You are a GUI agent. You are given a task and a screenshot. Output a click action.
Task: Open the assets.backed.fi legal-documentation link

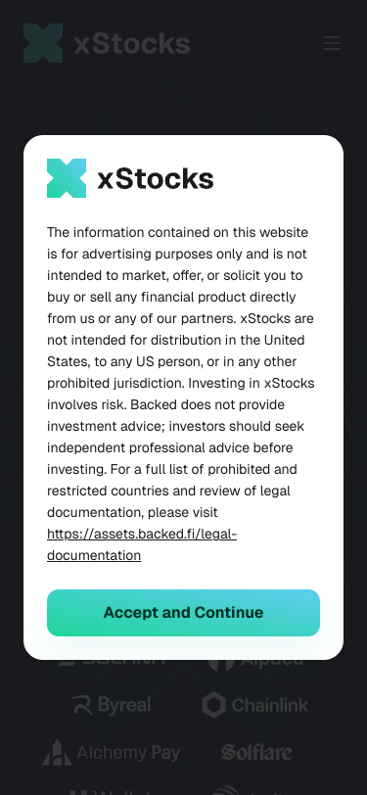pos(142,544)
